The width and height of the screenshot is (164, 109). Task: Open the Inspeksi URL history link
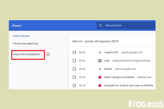point(111,52)
